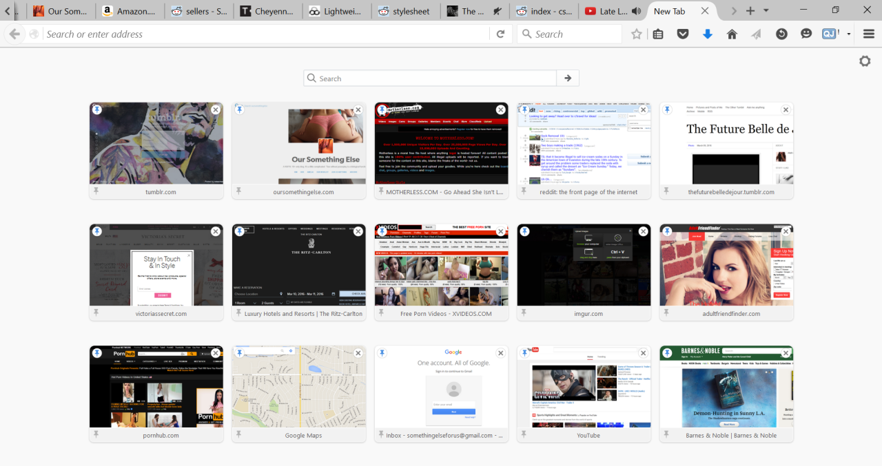Remove the thefuturebelledejour.tumblr.com tile

point(786,109)
